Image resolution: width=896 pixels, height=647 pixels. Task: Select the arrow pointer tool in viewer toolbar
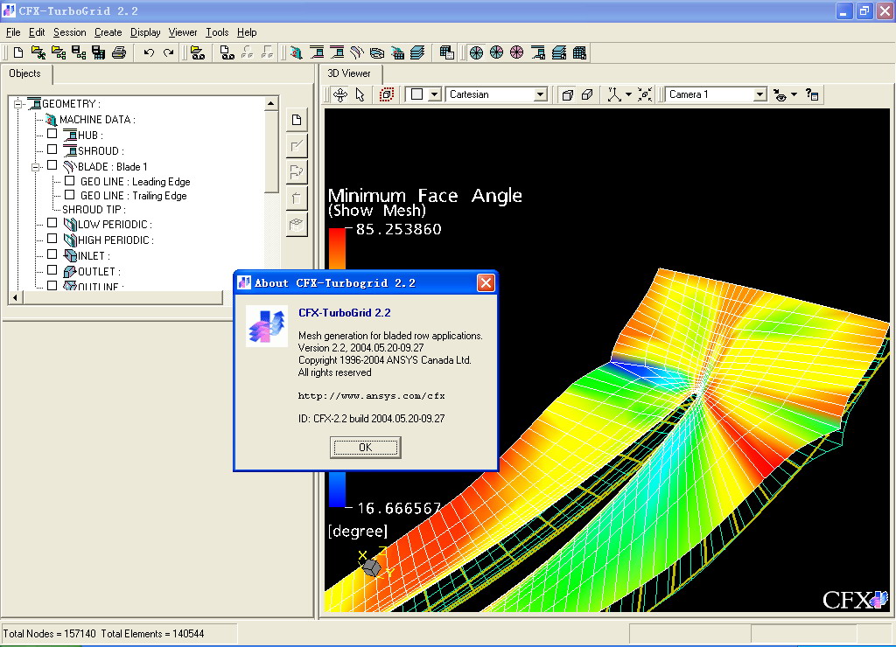(x=360, y=94)
